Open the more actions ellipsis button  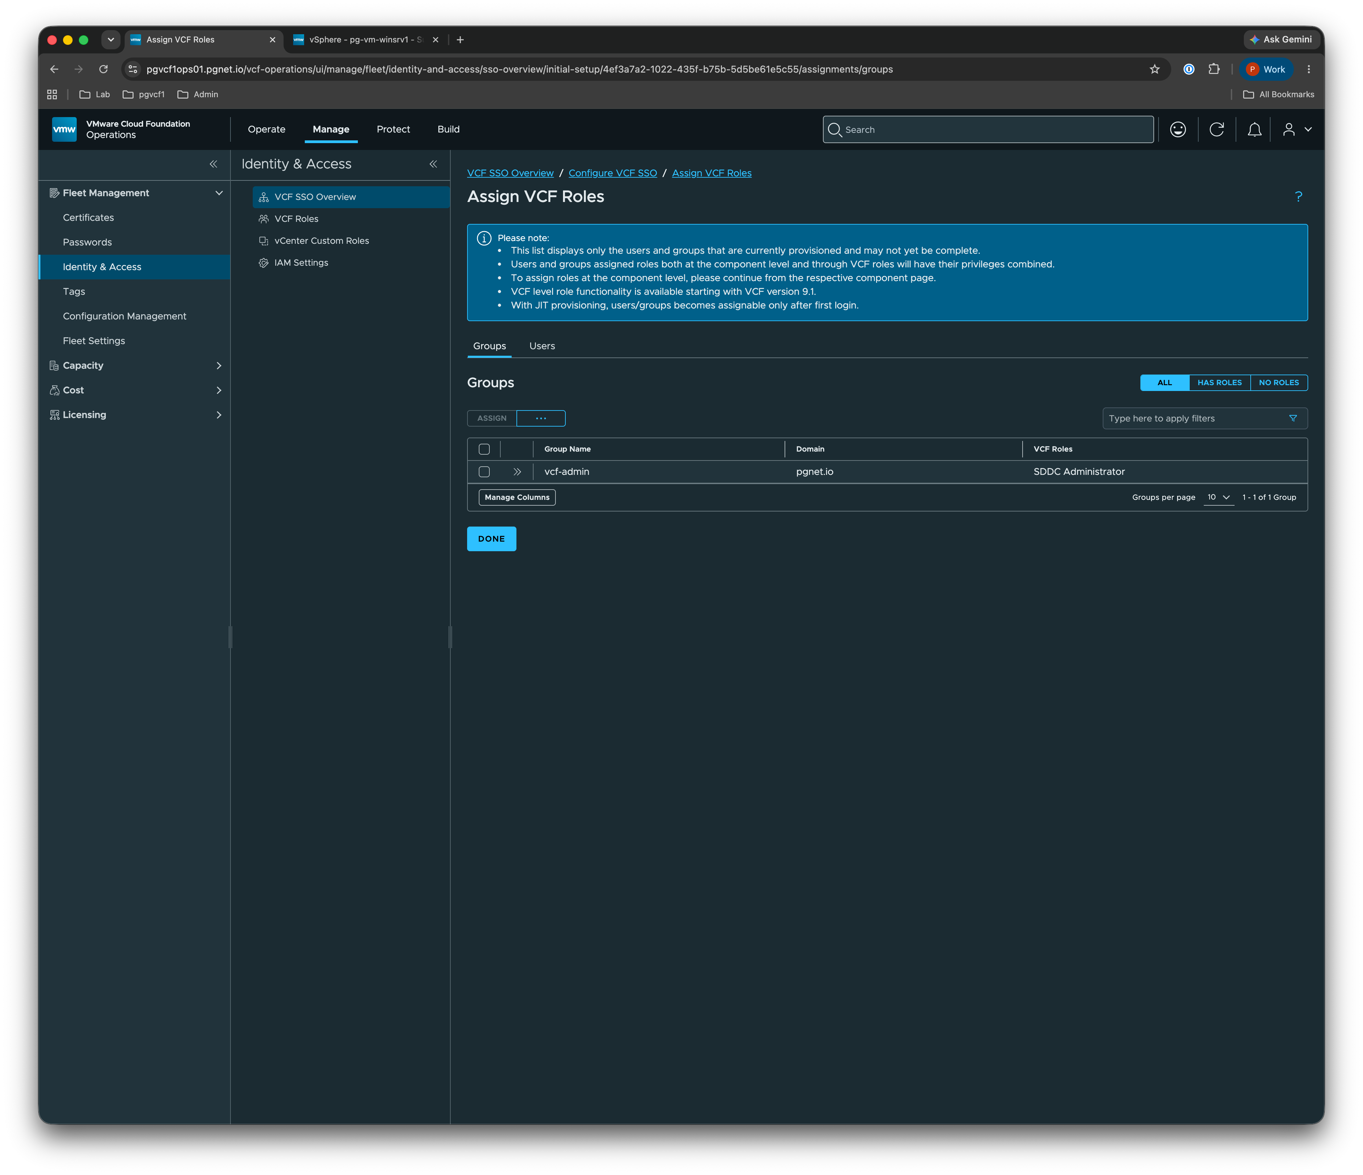[541, 418]
